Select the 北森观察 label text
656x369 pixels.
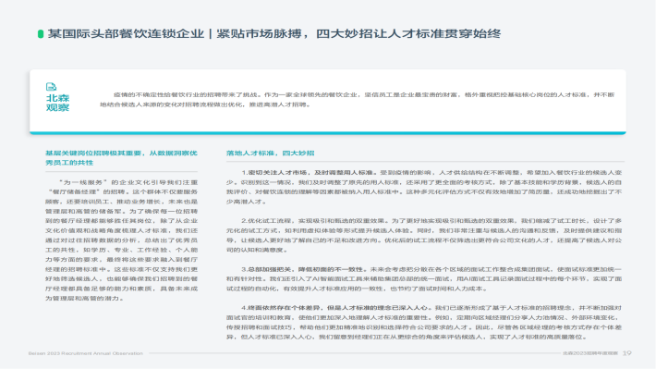57,103
